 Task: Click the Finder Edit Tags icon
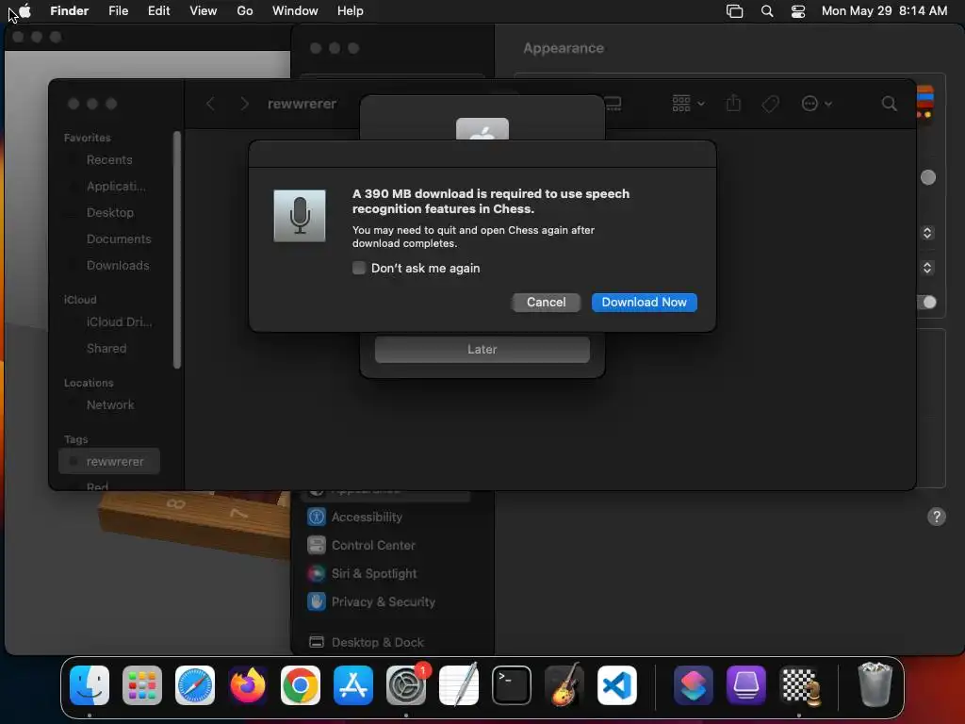pos(770,104)
